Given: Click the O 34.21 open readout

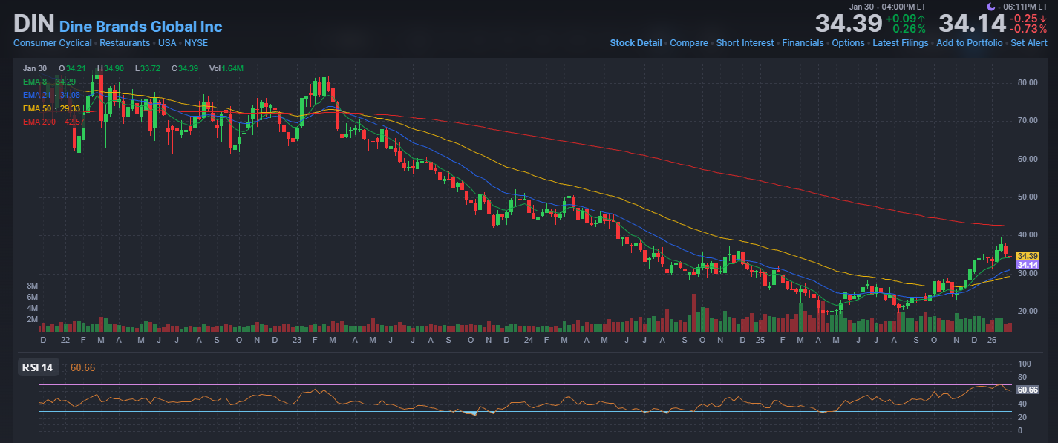Looking at the screenshot, I should (73, 68).
